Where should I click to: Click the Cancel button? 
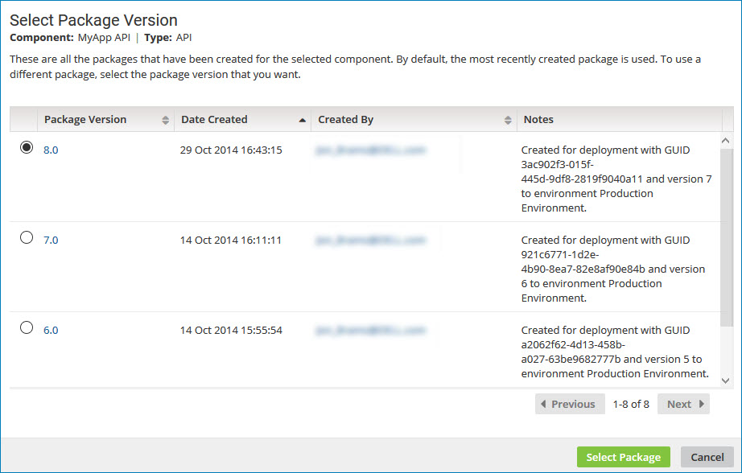[x=706, y=456]
